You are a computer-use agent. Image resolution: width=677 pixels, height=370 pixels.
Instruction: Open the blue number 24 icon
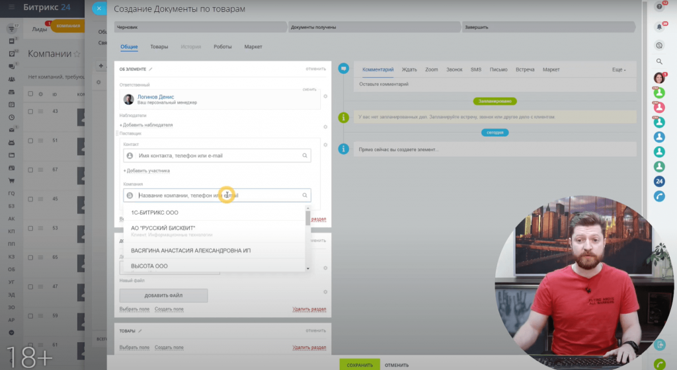pyautogui.click(x=659, y=182)
